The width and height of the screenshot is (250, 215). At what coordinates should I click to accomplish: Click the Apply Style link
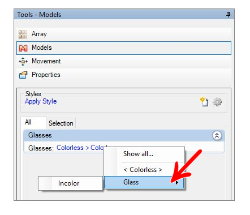point(41,101)
